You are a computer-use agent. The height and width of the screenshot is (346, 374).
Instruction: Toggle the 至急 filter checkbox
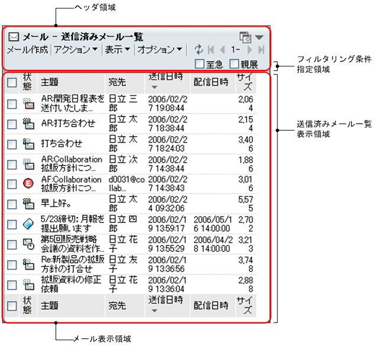click(199, 64)
